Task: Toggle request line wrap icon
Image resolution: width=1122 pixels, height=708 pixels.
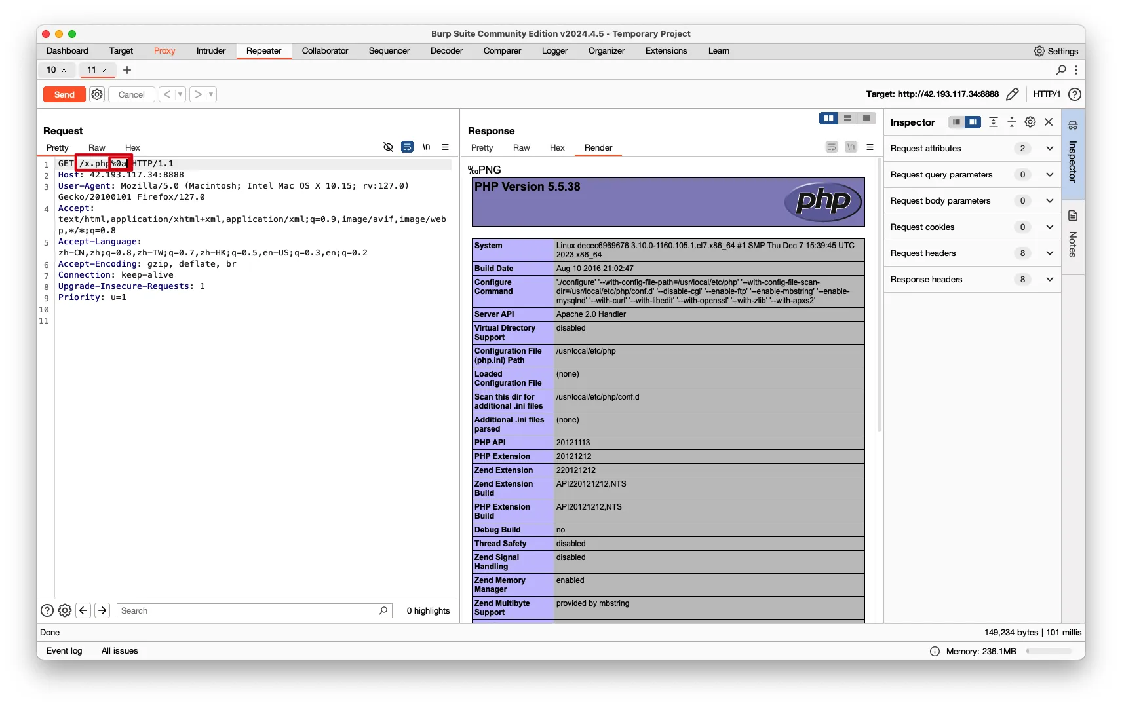Action: pyautogui.click(x=407, y=147)
